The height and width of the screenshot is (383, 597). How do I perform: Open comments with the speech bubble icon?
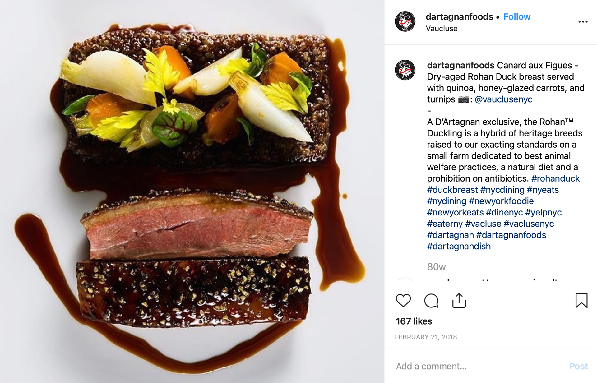click(431, 301)
